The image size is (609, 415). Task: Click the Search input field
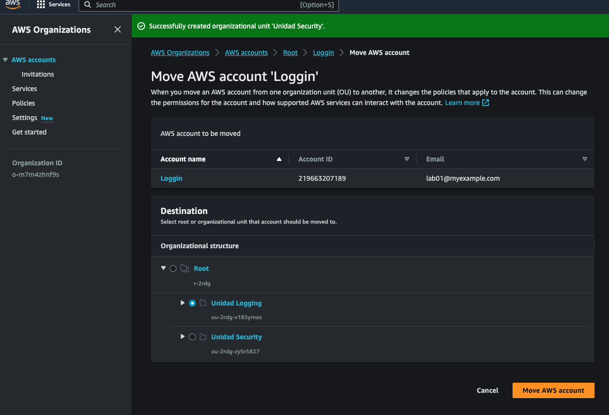pyautogui.click(x=193, y=5)
